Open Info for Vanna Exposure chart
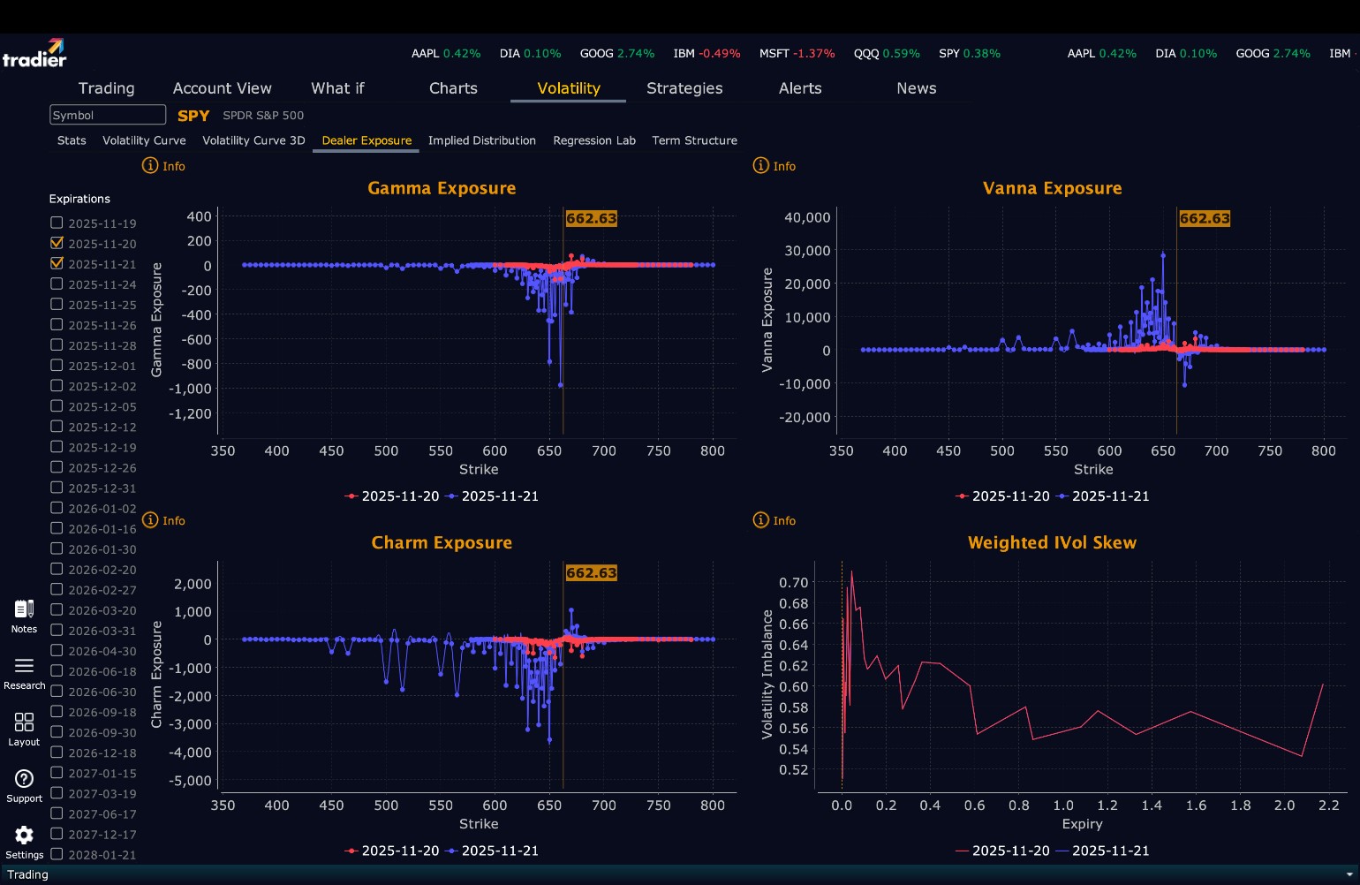This screenshot has height=885, width=1360. pyautogui.click(x=774, y=166)
